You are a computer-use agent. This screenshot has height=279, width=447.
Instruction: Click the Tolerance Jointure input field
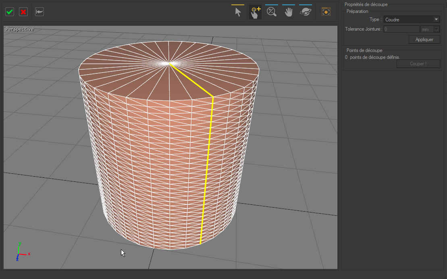(x=401, y=29)
